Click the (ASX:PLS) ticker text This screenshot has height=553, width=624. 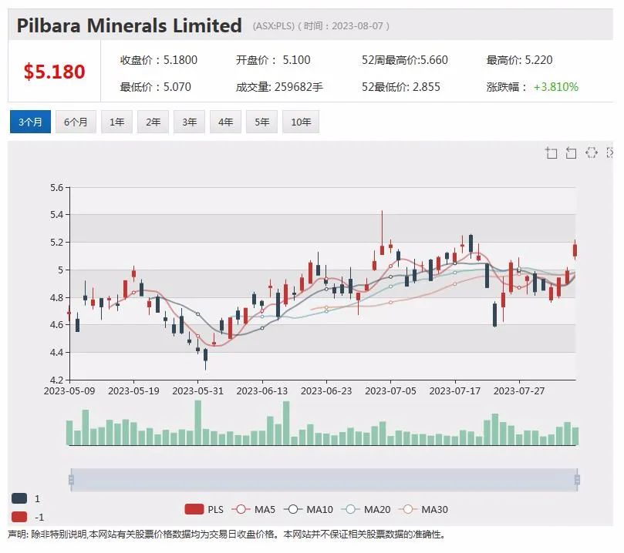273,26
